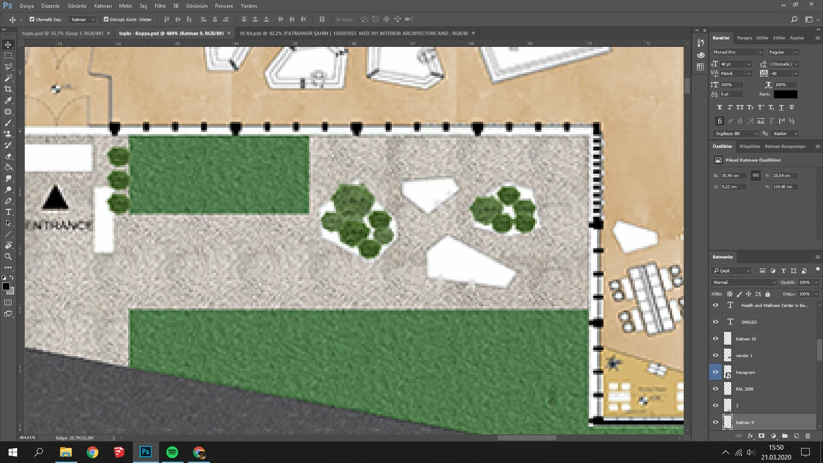
Task: Toggle Dönüşt. Kontr. Göster checkbox
Action: click(x=106, y=19)
